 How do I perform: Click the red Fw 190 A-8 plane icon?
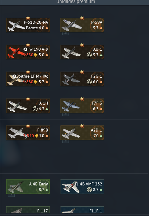(x=16, y=52)
